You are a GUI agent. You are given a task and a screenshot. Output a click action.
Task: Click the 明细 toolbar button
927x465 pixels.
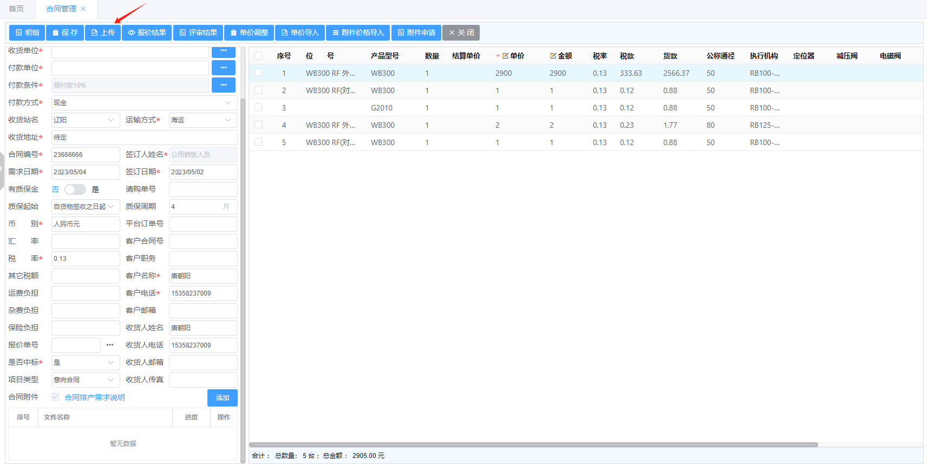pos(27,33)
